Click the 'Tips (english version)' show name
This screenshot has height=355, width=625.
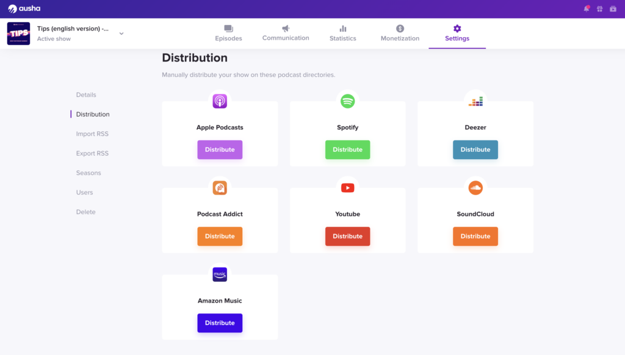point(73,29)
